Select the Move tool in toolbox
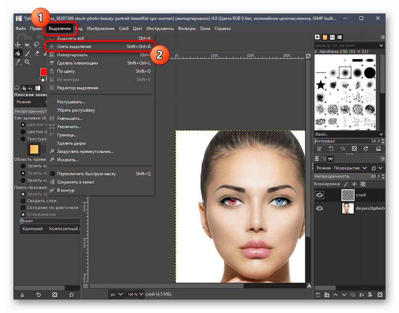This screenshot has height=313, width=399. [18, 45]
